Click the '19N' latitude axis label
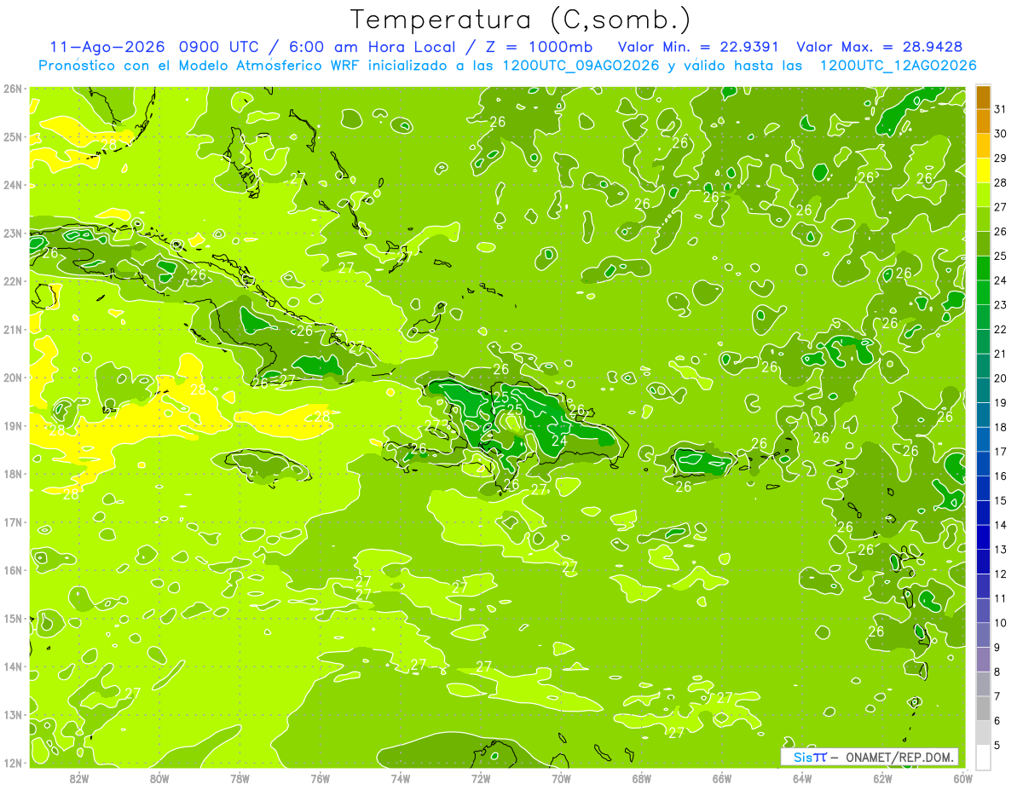This screenshot has height=790, width=1023. (13, 426)
